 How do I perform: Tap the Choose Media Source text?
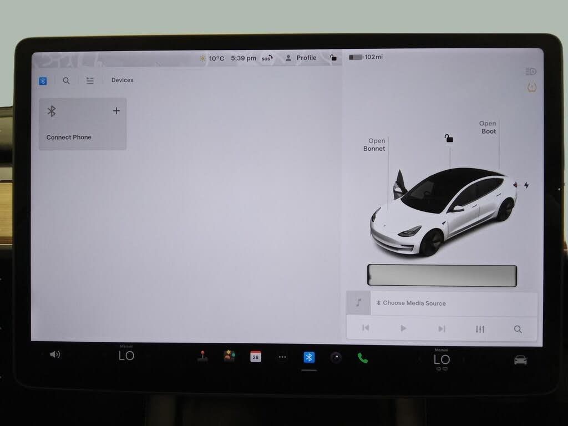coord(414,303)
